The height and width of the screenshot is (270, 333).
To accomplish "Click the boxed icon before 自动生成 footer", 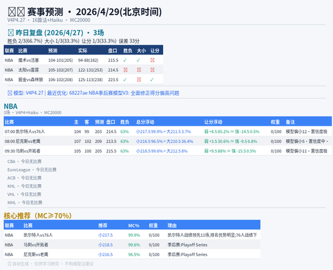I will click(x=9, y=264).
